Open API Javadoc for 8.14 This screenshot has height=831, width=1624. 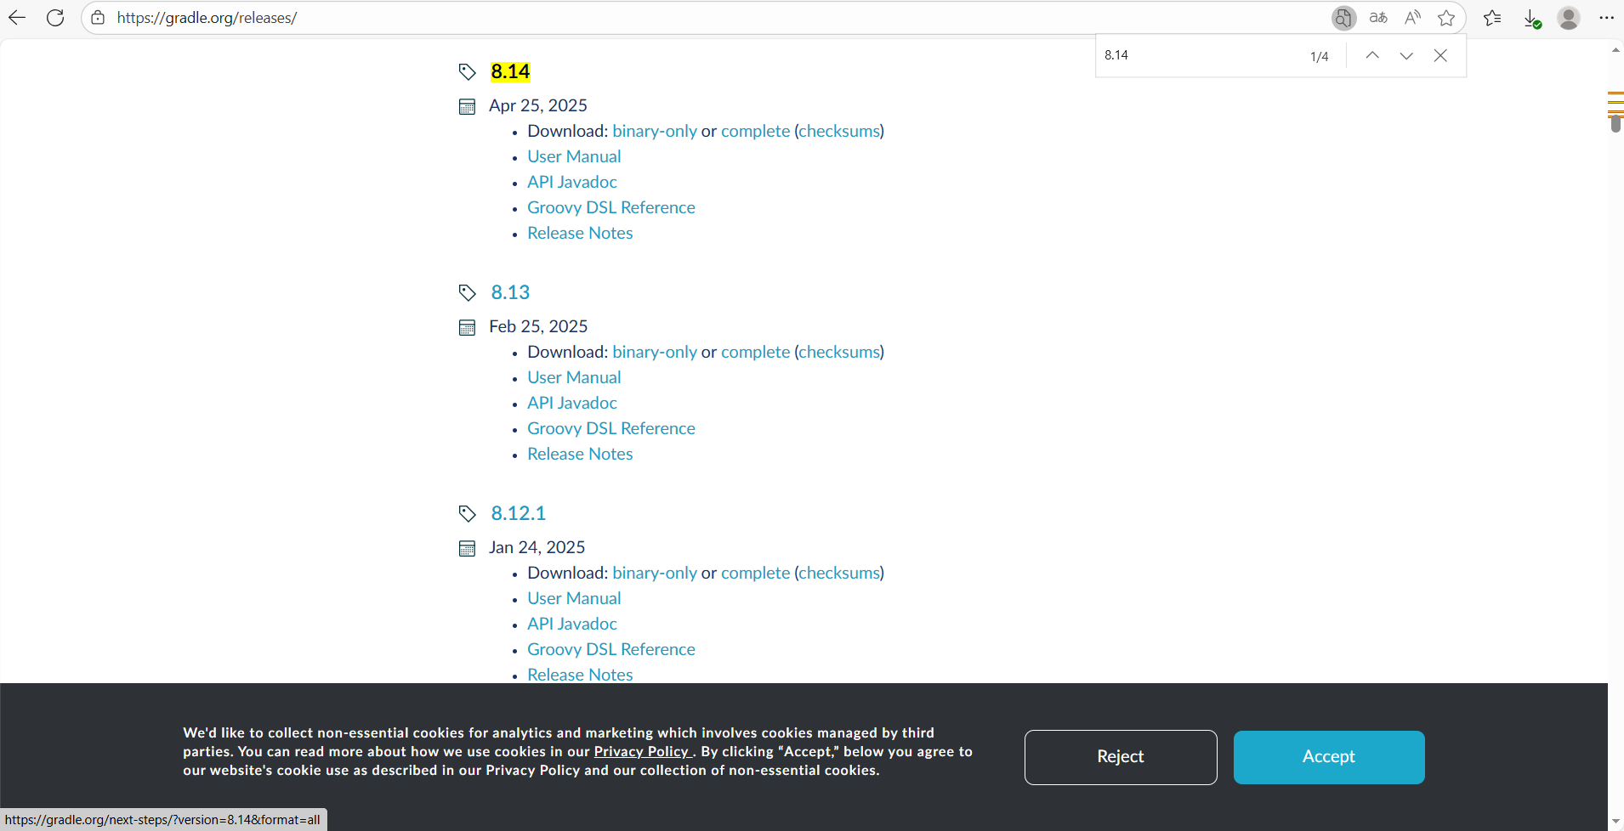click(572, 182)
